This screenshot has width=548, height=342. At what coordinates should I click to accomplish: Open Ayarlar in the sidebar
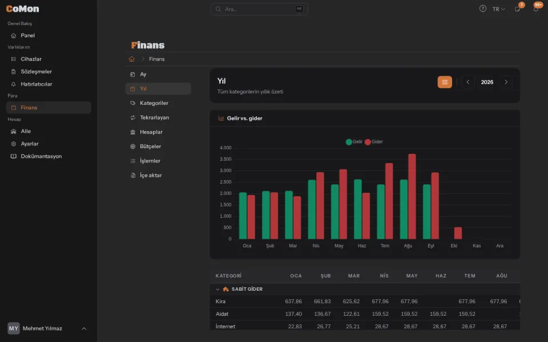pos(49,144)
